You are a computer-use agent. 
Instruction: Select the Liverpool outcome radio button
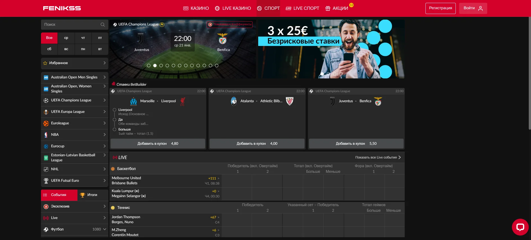pos(115,110)
